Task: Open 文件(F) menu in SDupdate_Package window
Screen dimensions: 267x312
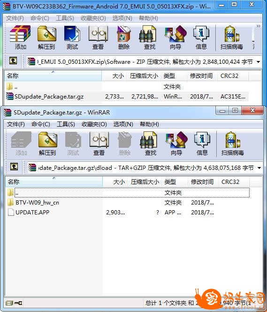Action: (x=16, y=124)
